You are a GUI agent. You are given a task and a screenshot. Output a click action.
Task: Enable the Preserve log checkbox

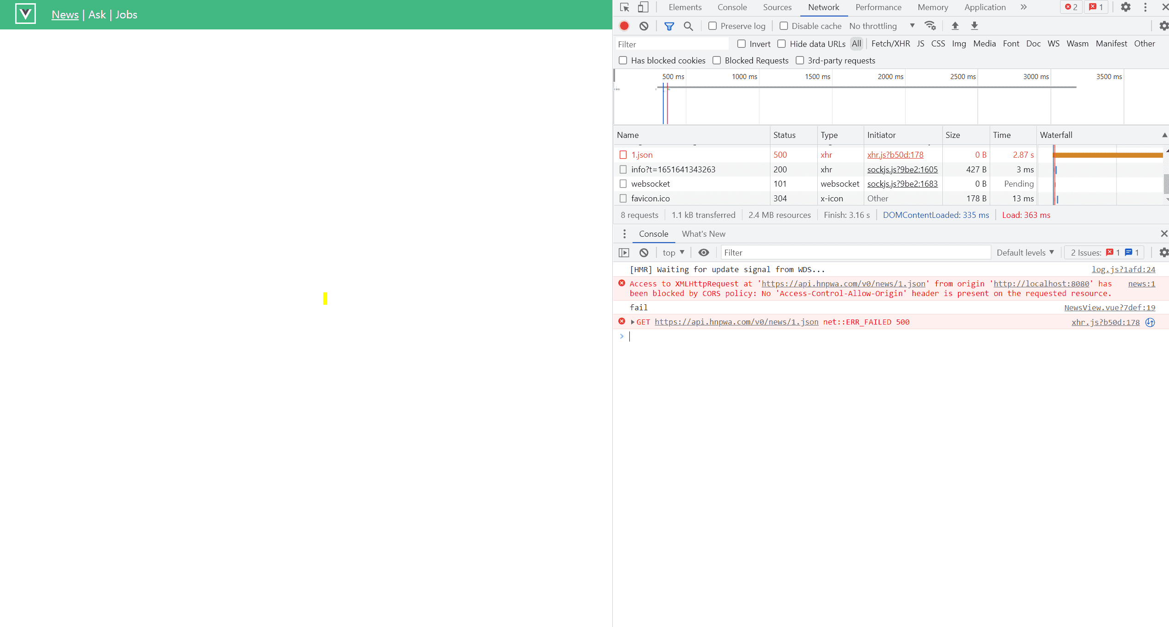[713, 26]
